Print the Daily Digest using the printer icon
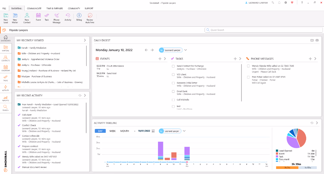The width and height of the screenshot is (324, 174). [317, 40]
